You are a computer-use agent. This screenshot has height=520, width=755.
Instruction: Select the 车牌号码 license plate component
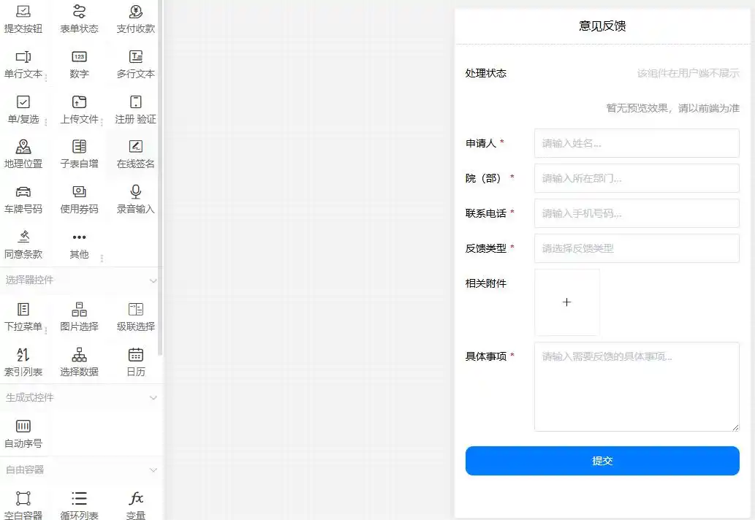(x=23, y=199)
